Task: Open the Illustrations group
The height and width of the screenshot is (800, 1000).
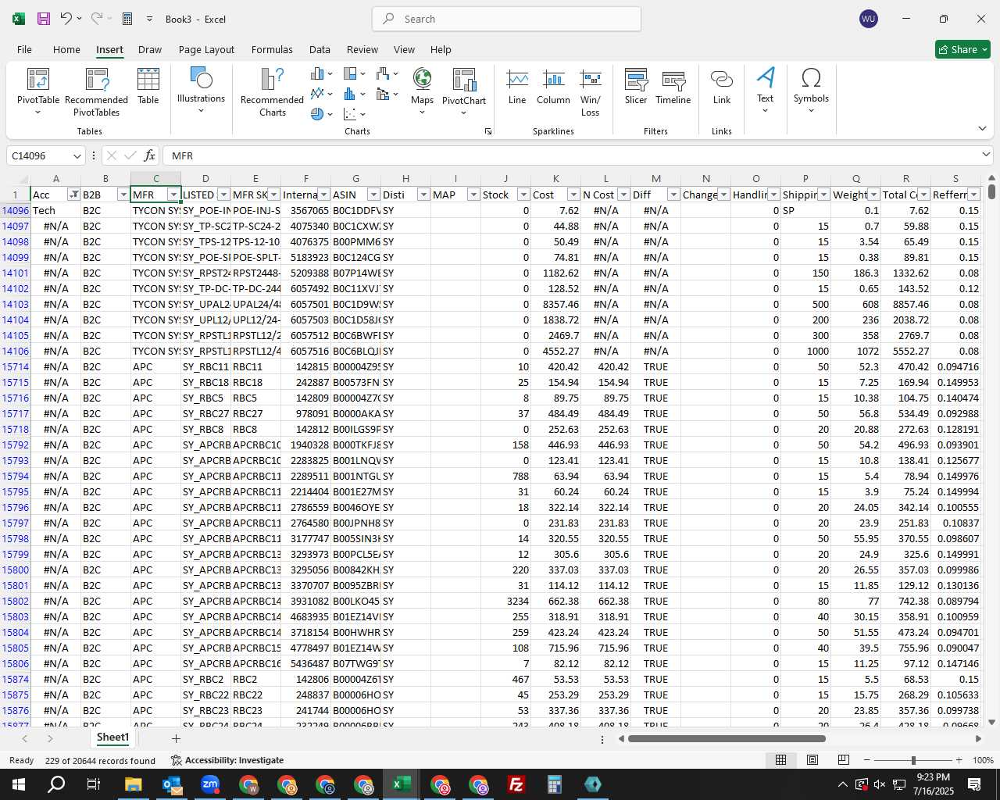Action: pos(201,89)
